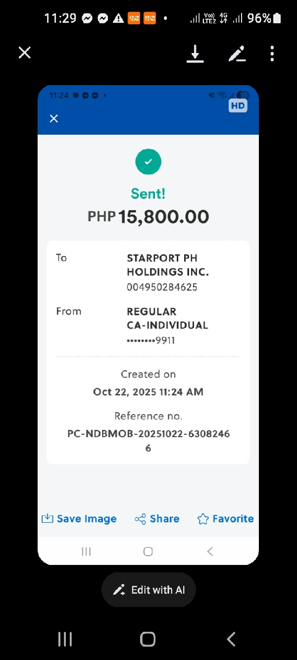Tap Save Image on the receipt
The image size is (297, 660).
pyautogui.click(x=79, y=519)
